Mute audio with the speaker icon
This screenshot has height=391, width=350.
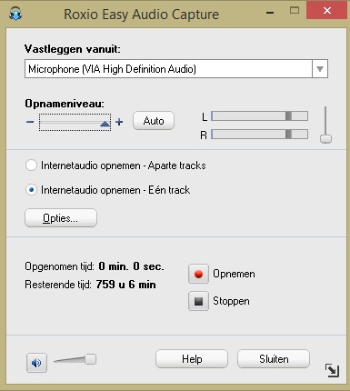coord(36,363)
